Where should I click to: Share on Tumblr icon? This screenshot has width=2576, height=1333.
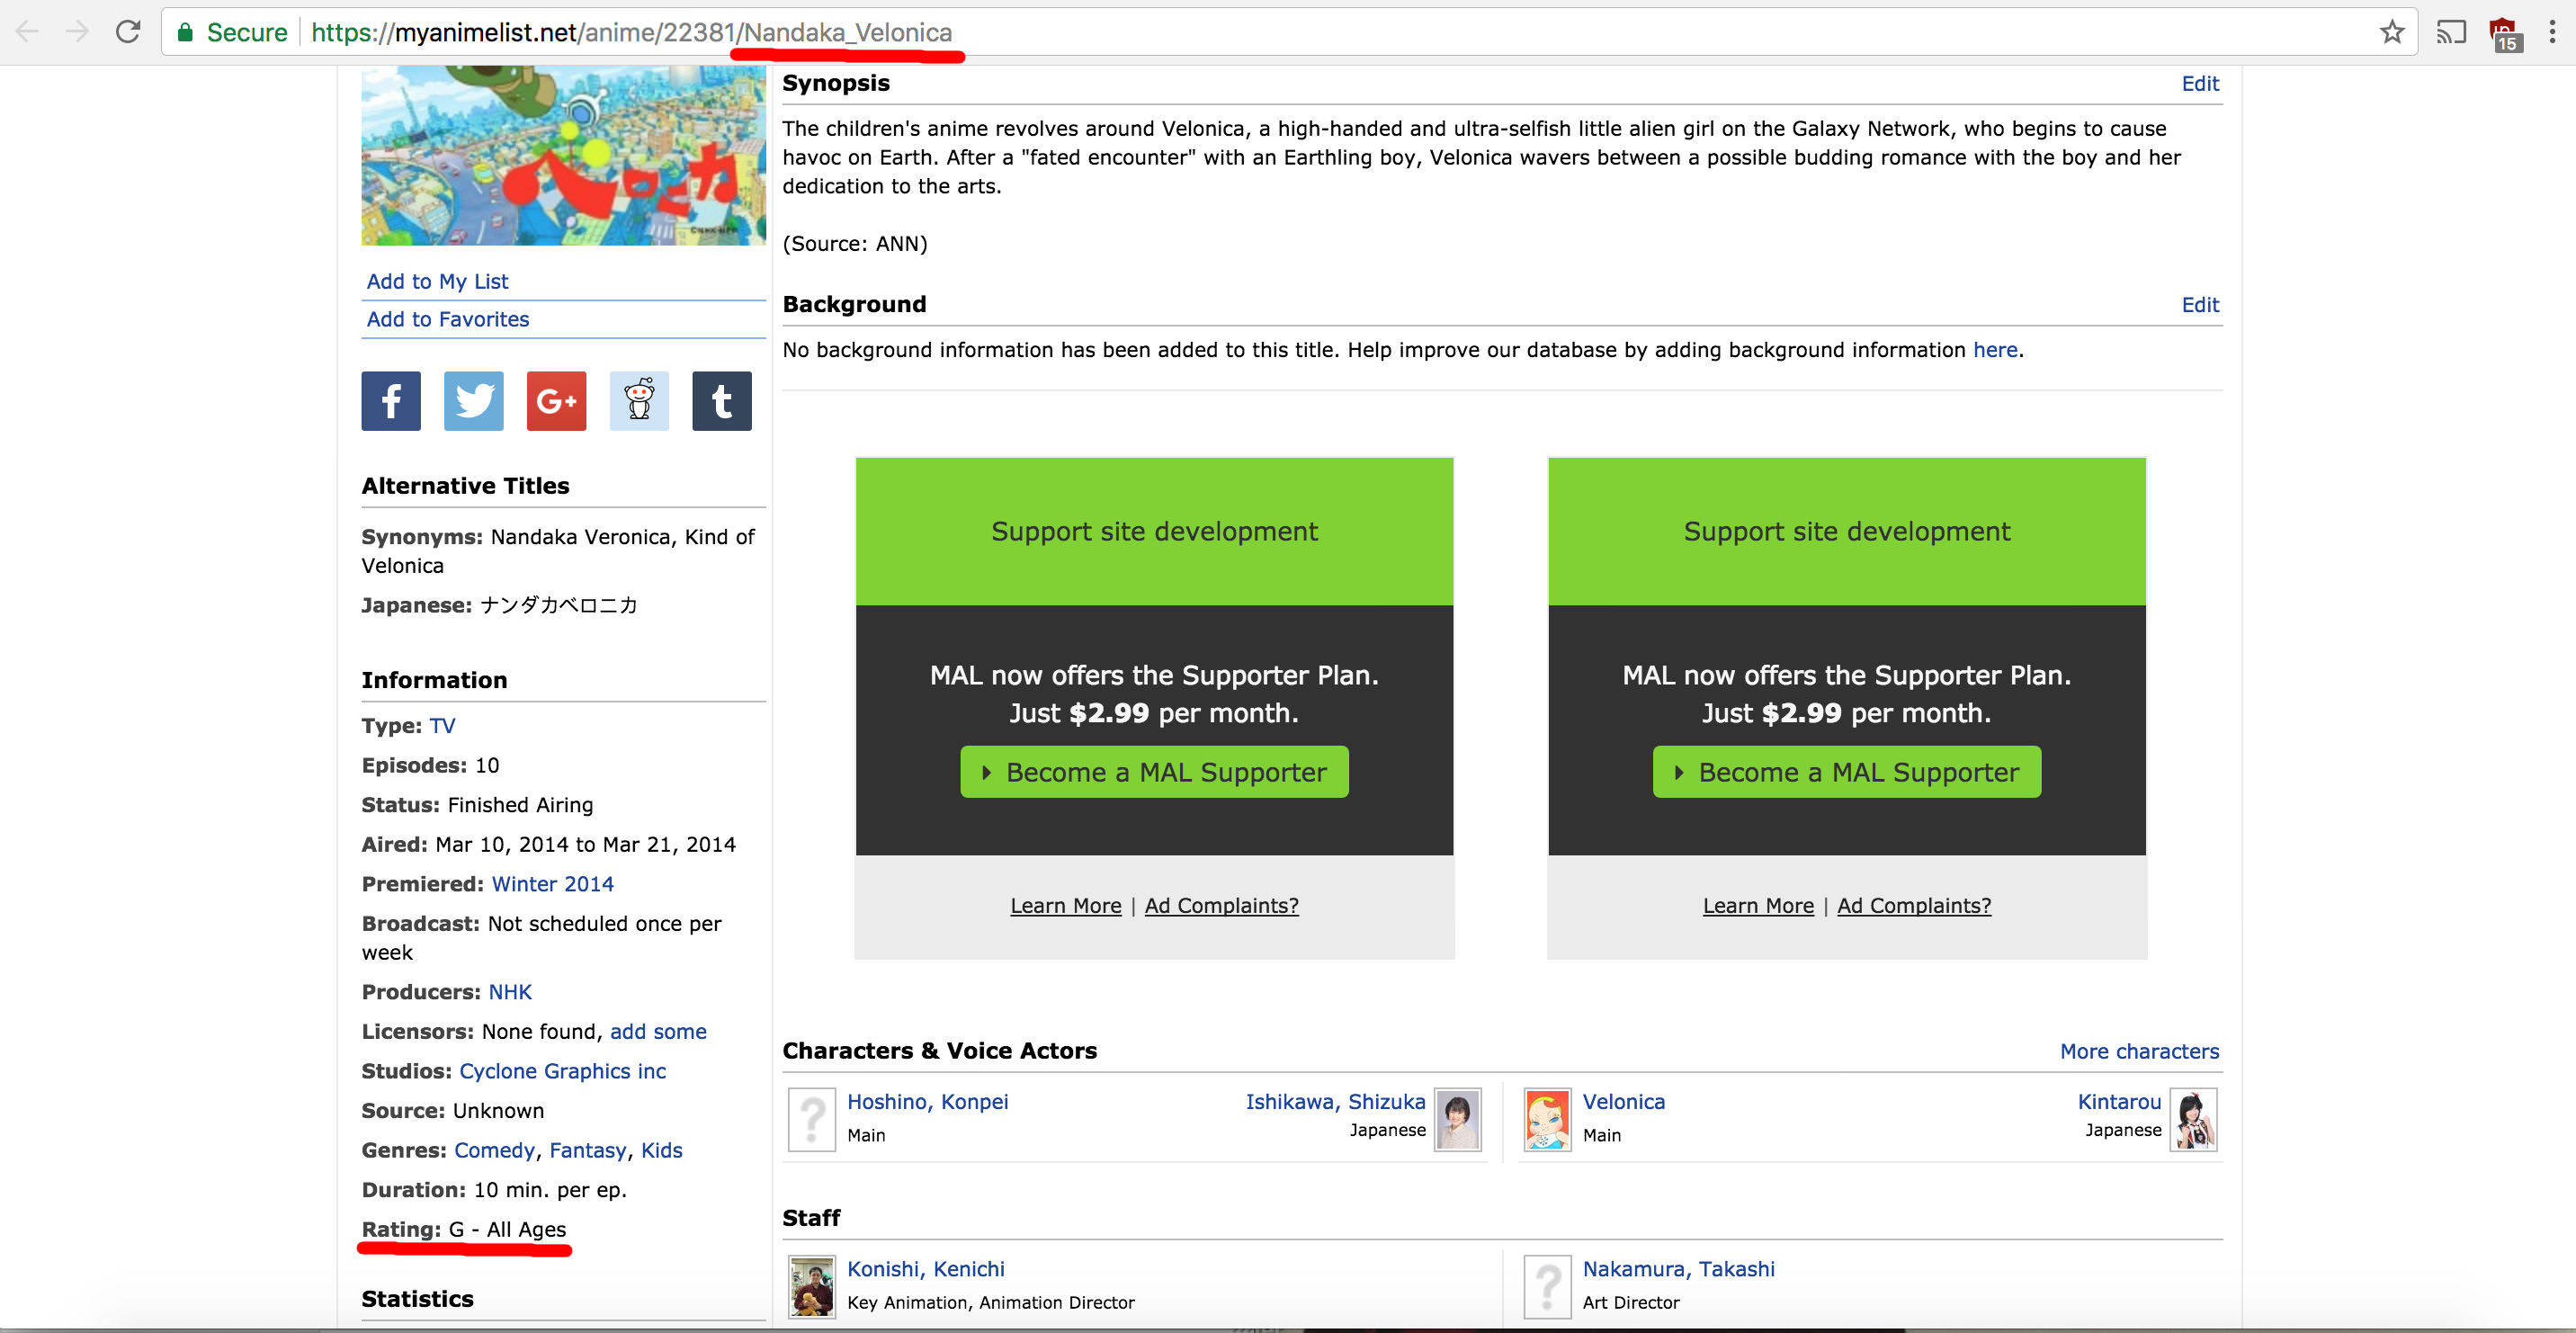[722, 401]
